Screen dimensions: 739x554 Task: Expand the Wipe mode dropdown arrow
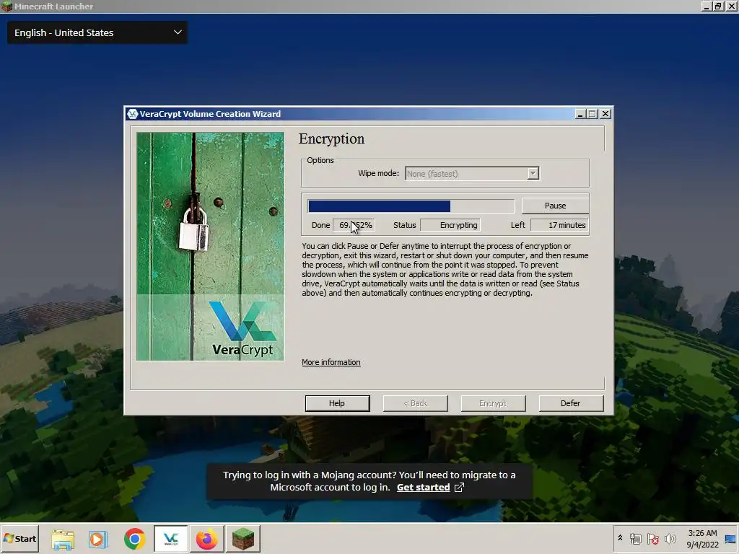coord(533,173)
